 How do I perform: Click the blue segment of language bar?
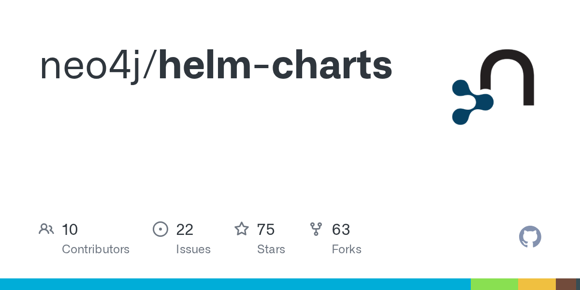click(235, 284)
